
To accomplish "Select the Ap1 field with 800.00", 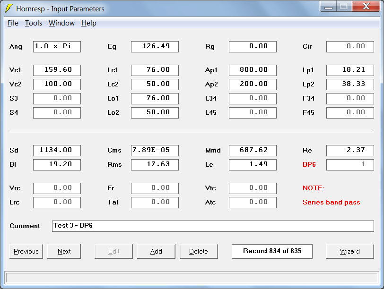I will [x=253, y=70].
